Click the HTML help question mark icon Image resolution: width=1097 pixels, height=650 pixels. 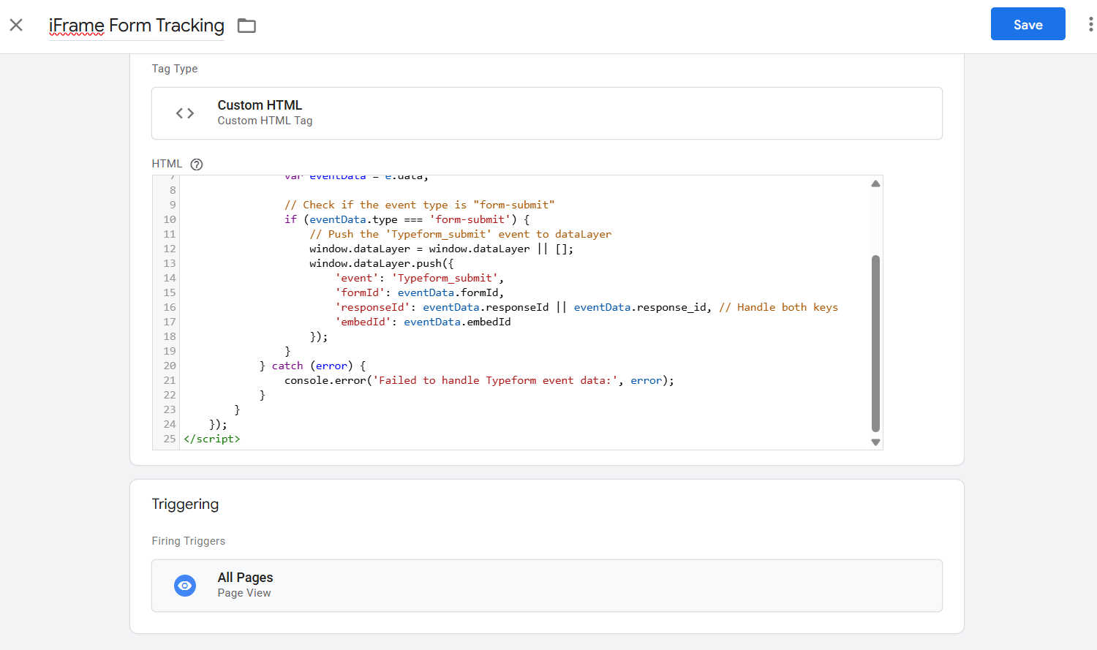tap(197, 165)
